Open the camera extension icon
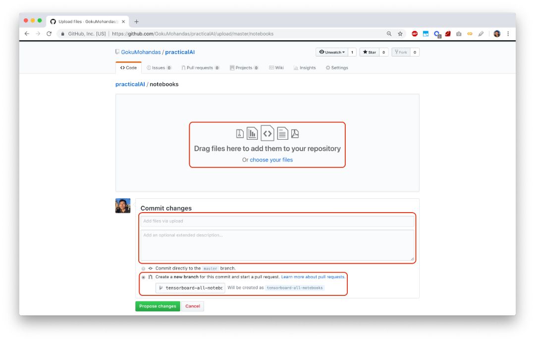This screenshot has height=341, width=535. [459, 34]
